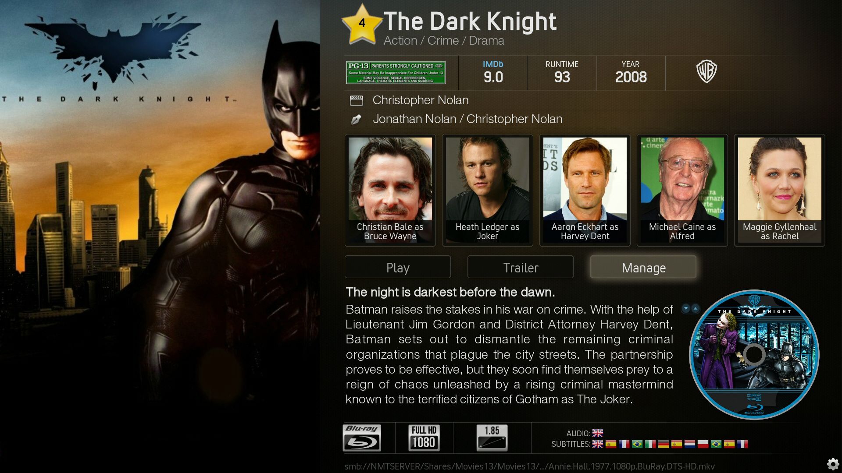Click the PG-13 rating badge

pos(396,73)
